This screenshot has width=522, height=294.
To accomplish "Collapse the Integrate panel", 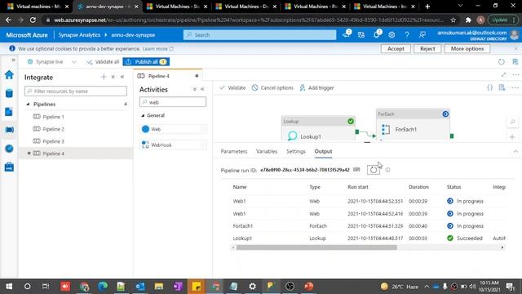I will pos(122,77).
